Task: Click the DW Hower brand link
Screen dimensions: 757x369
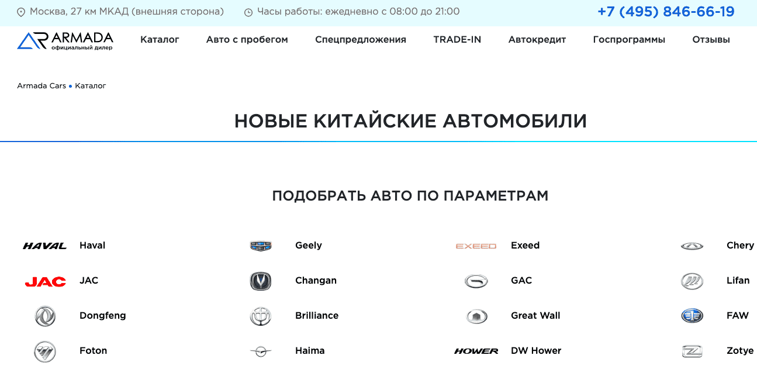Action: (536, 350)
